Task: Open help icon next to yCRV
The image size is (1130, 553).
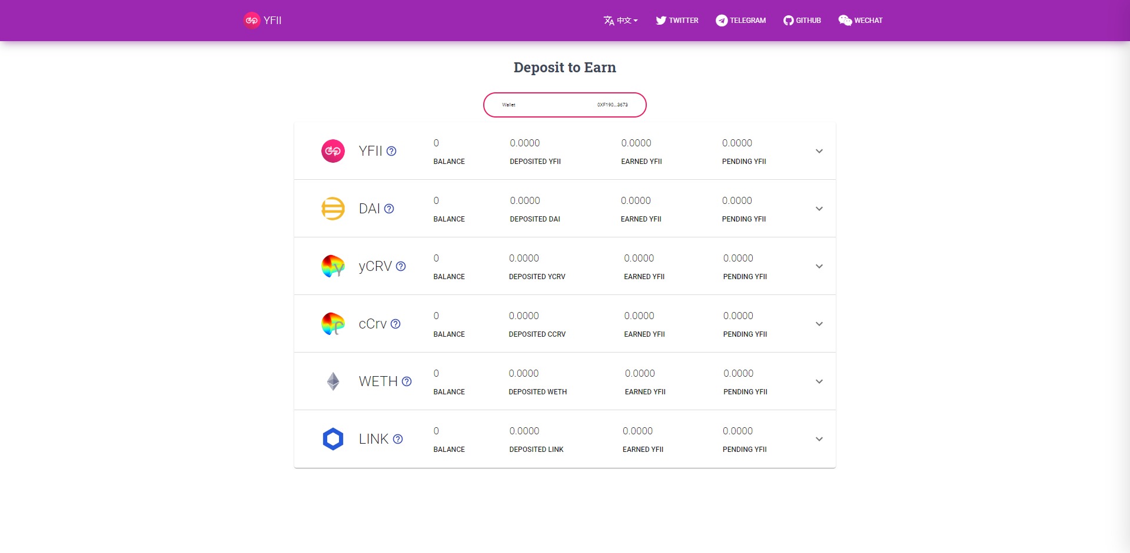Action: 401,266
